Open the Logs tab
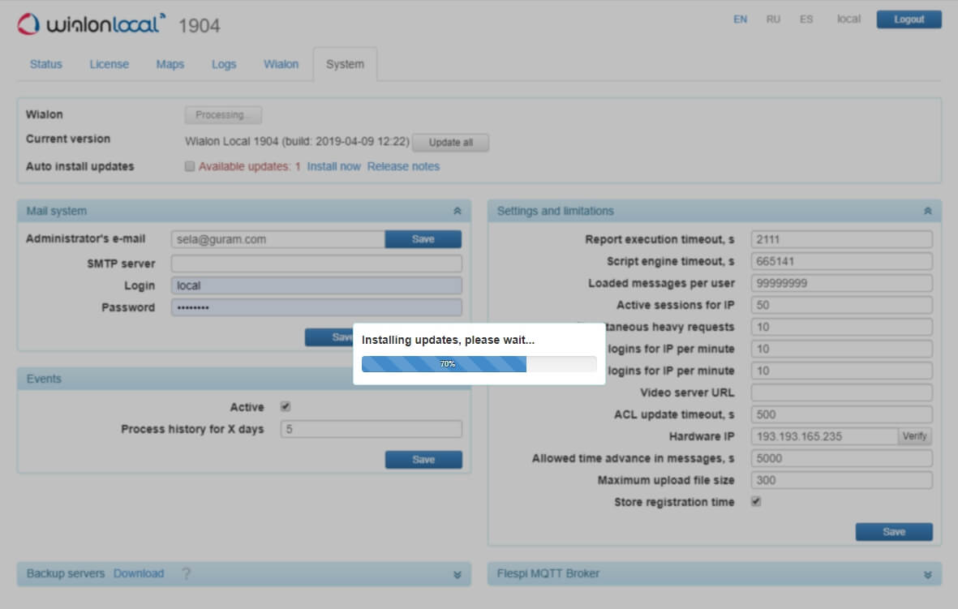The image size is (958, 609). [223, 64]
